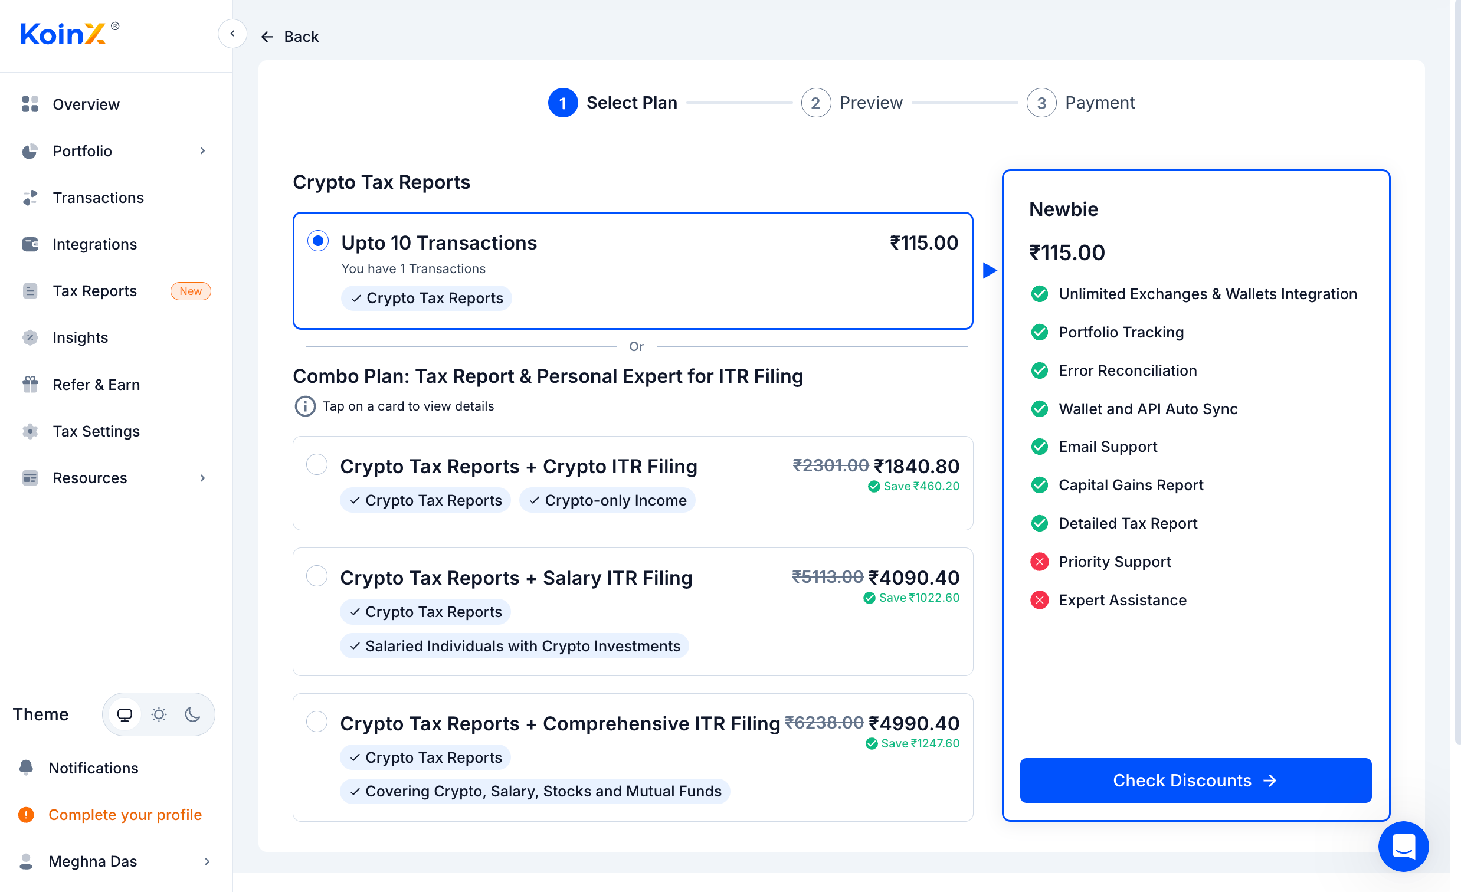This screenshot has height=892, width=1461.
Task: Click the Save ₹1247.60 green check icon
Action: (872, 743)
